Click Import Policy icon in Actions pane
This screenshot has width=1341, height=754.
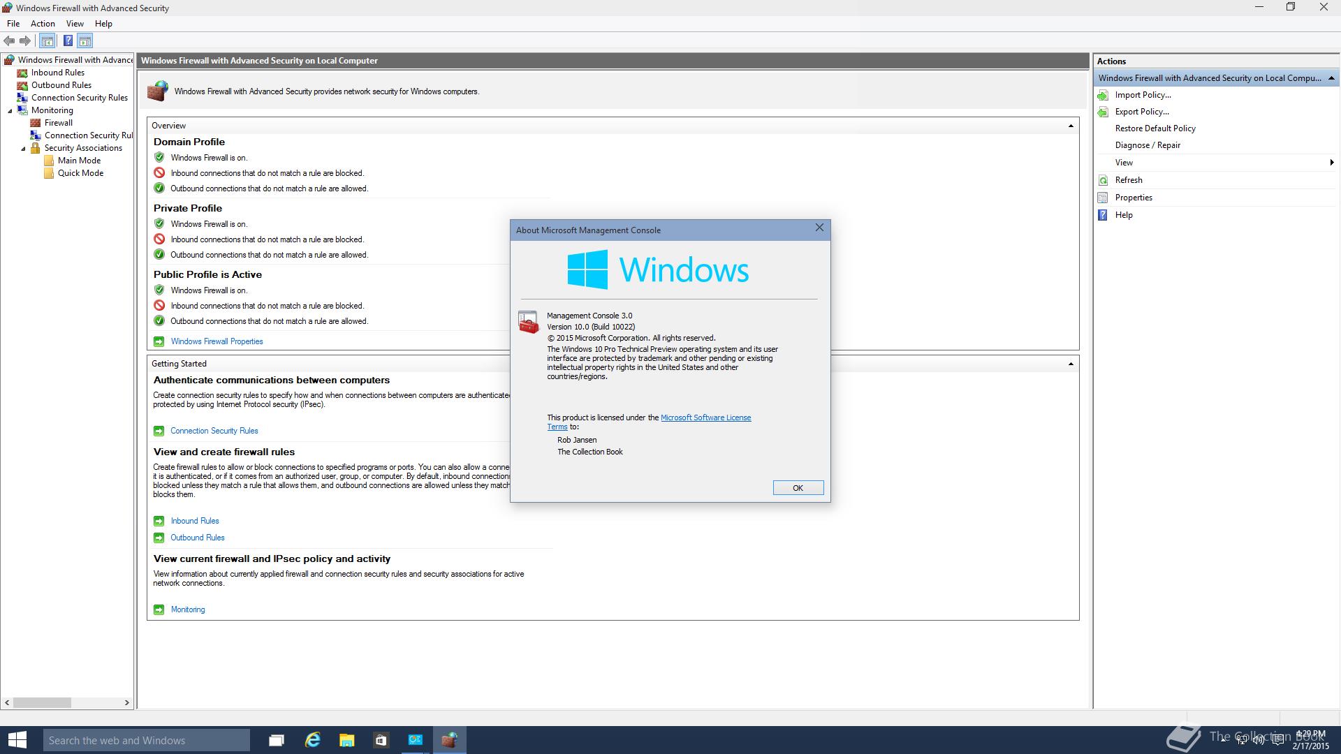[x=1103, y=95]
